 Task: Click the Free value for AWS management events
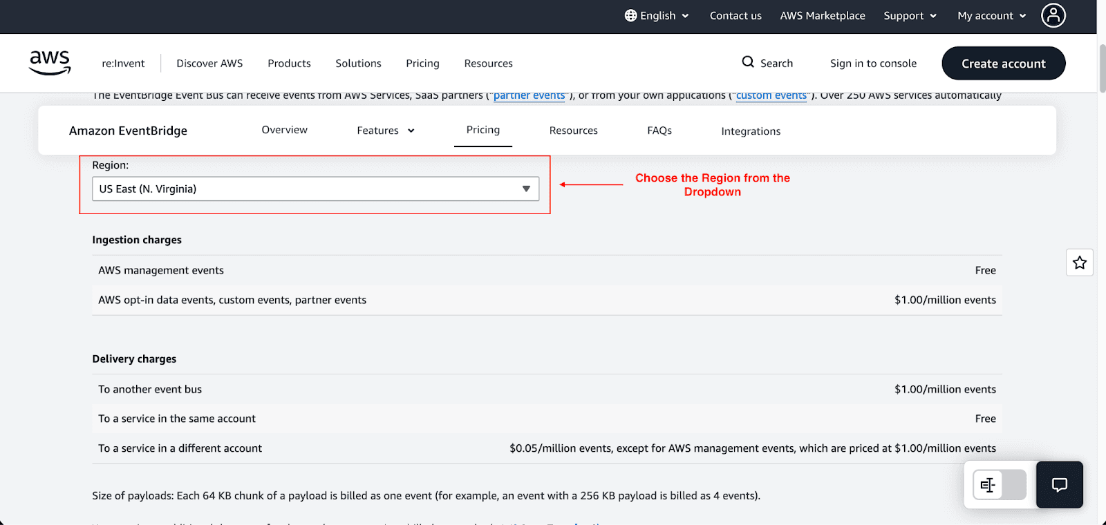pos(985,270)
